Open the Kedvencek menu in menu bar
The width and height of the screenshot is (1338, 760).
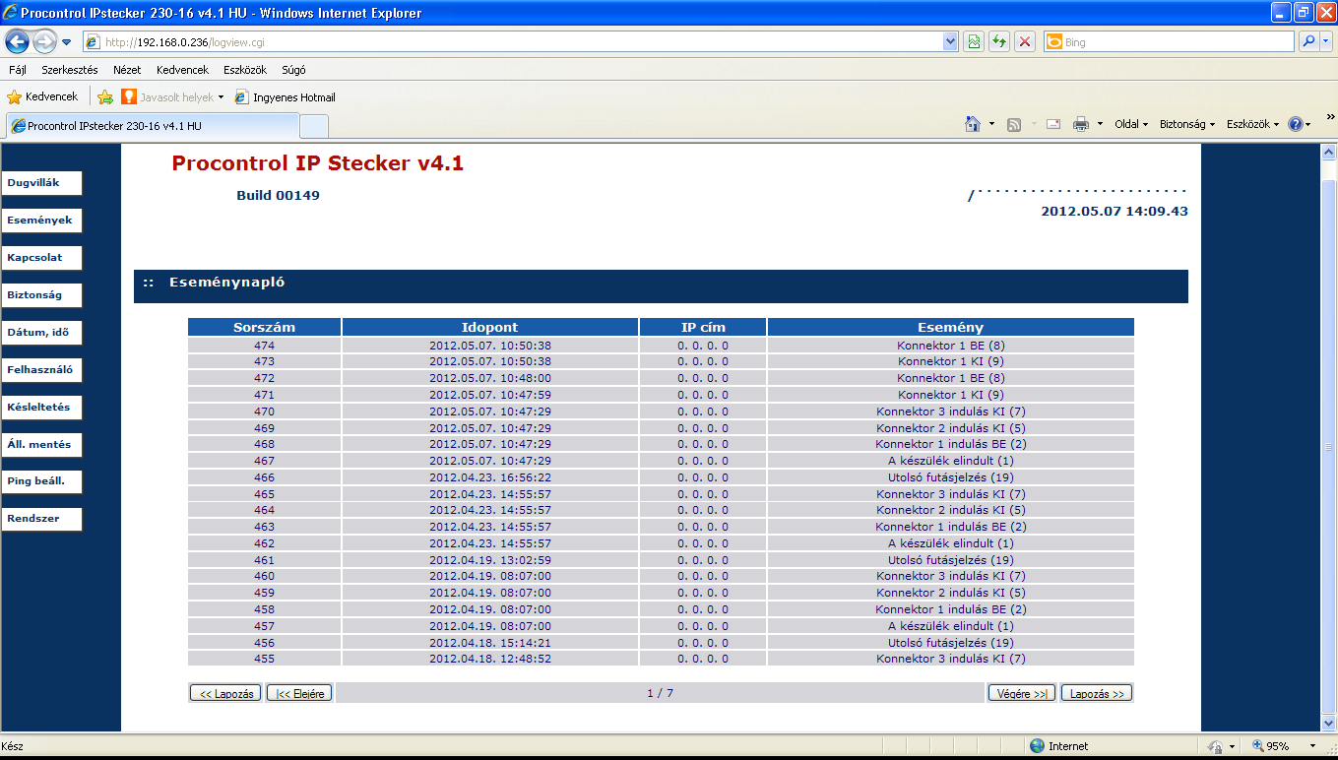pos(182,70)
